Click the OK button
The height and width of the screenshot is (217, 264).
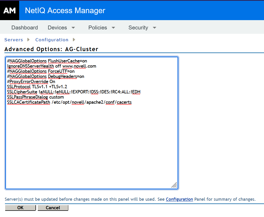tap(20, 207)
